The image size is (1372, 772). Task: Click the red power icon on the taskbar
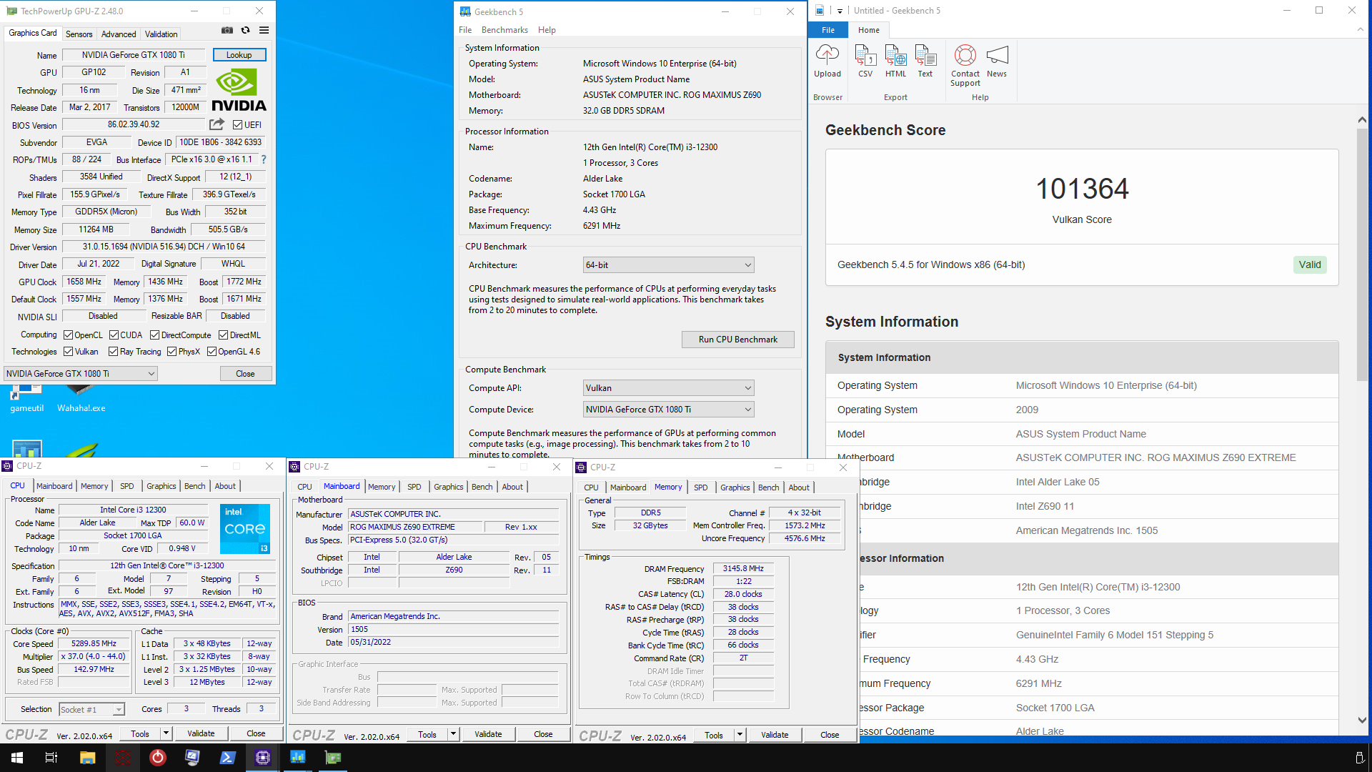tap(158, 757)
